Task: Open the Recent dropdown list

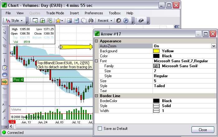Action: [105, 21]
